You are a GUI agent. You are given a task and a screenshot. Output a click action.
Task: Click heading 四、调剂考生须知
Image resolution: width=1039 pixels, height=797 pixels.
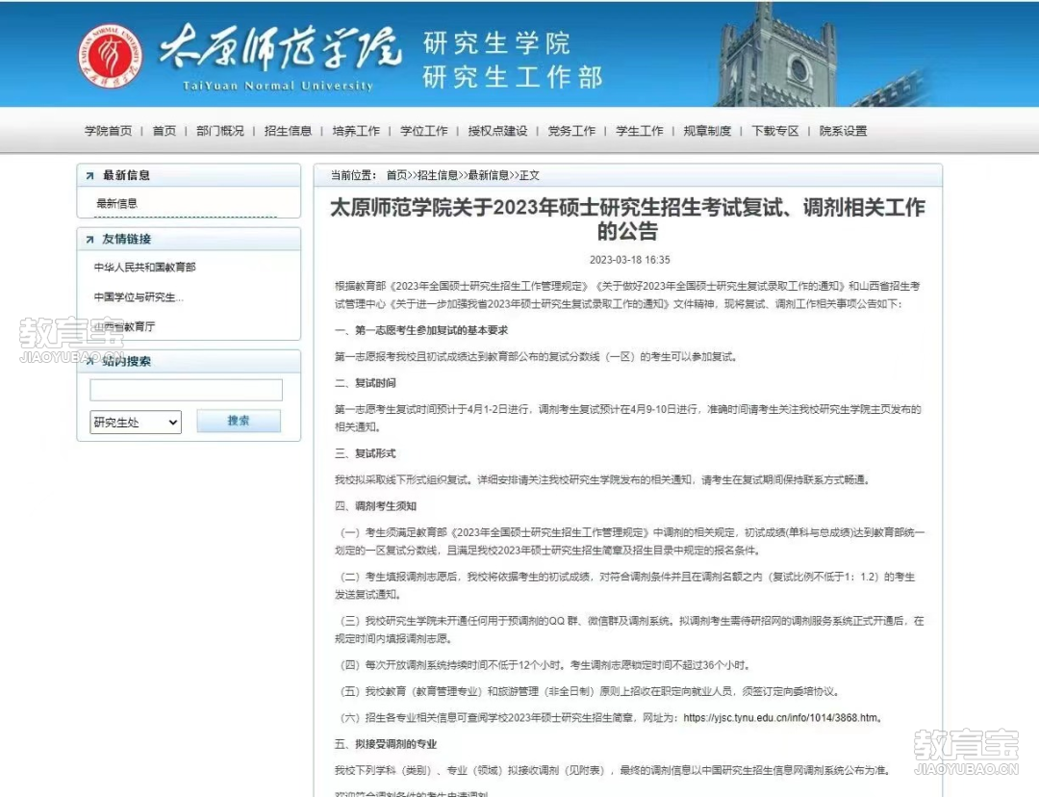click(x=375, y=506)
